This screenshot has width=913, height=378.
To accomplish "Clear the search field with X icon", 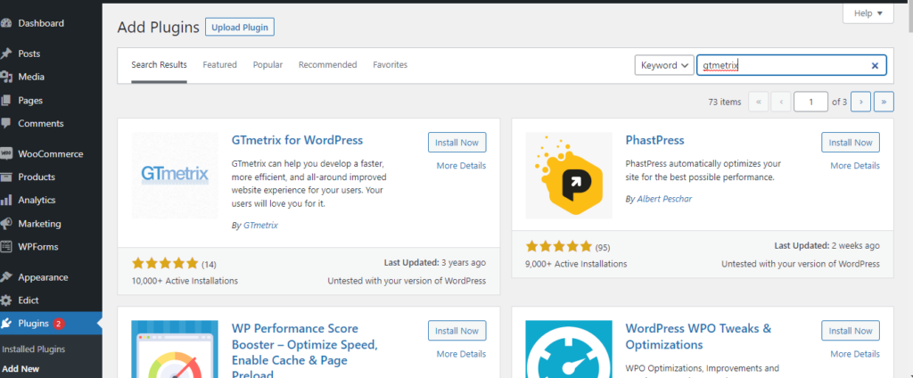I will point(875,66).
